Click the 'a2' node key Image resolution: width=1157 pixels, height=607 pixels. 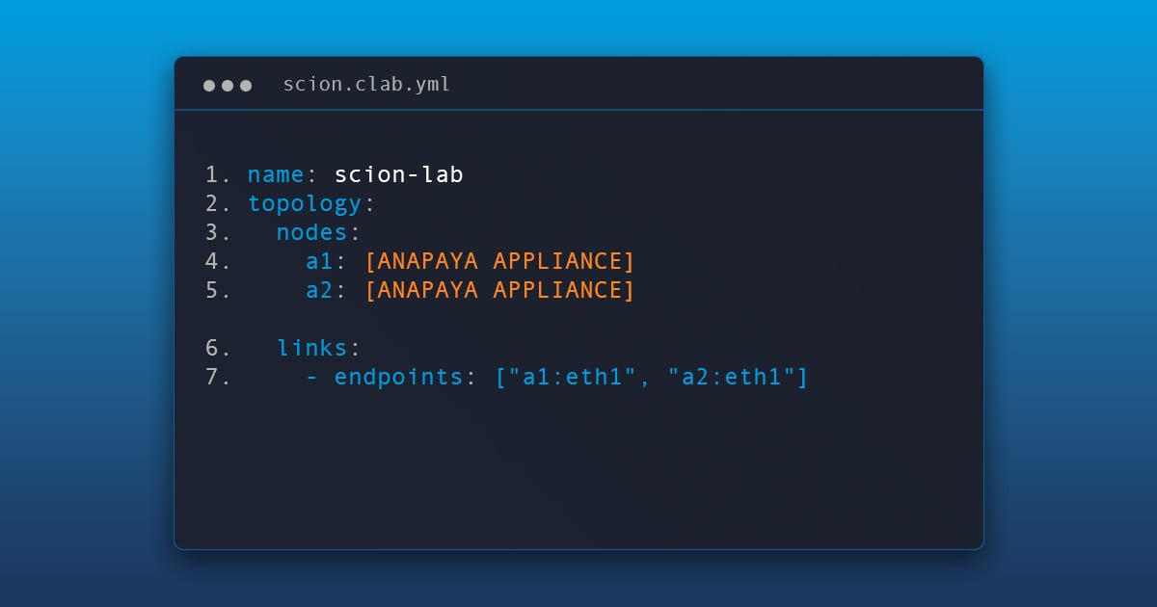pyautogui.click(x=319, y=291)
